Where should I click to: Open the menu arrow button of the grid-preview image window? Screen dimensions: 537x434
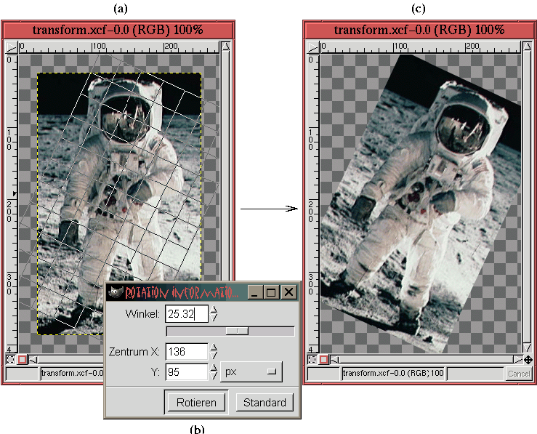pyautogui.click(x=11, y=47)
